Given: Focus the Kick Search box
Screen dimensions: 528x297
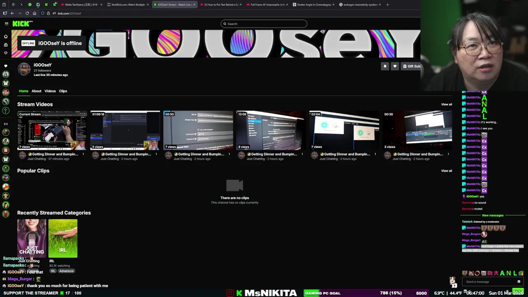Looking at the screenshot, I should (264, 24).
